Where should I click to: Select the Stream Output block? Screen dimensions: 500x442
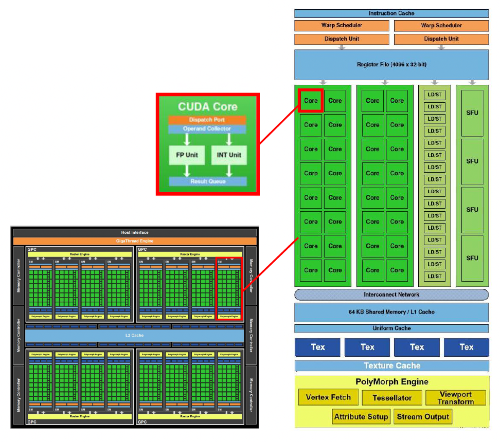pyautogui.click(x=423, y=417)
